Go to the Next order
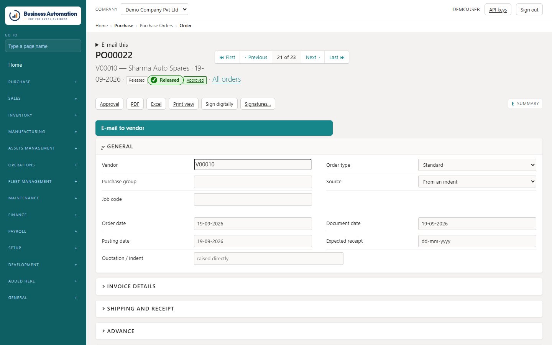552x345 pixels. point(313,58)
